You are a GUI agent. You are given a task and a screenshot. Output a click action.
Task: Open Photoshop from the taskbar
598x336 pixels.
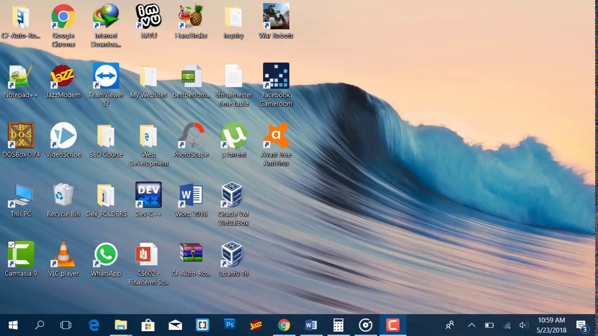click(229, 325)
